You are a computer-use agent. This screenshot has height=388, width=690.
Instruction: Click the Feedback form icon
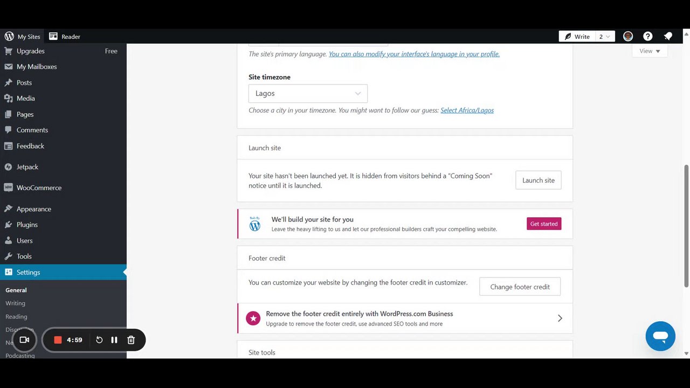8,146
